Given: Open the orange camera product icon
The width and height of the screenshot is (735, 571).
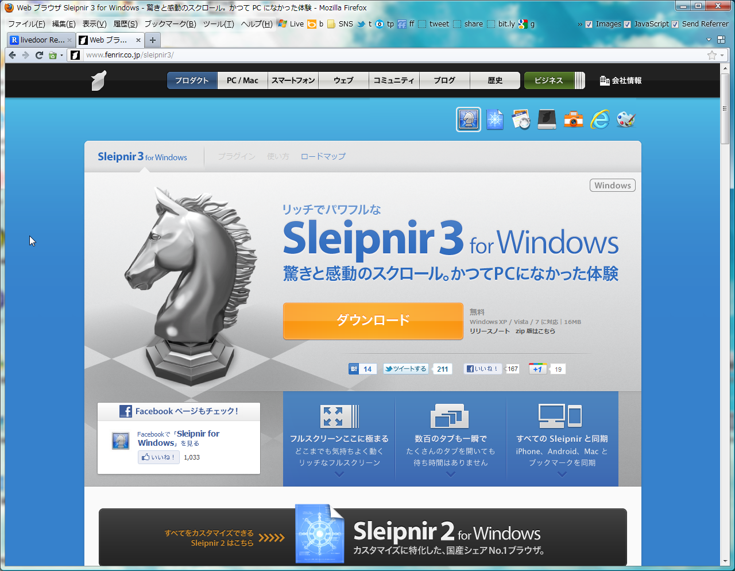Looking at the screenshot, I should 573,119.
